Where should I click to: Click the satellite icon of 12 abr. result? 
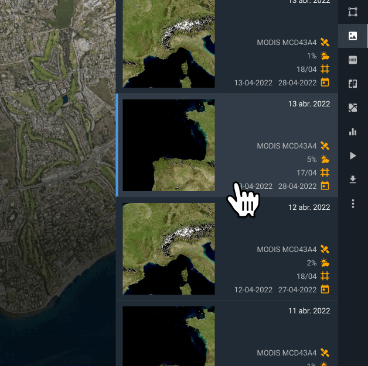point(325,250)
